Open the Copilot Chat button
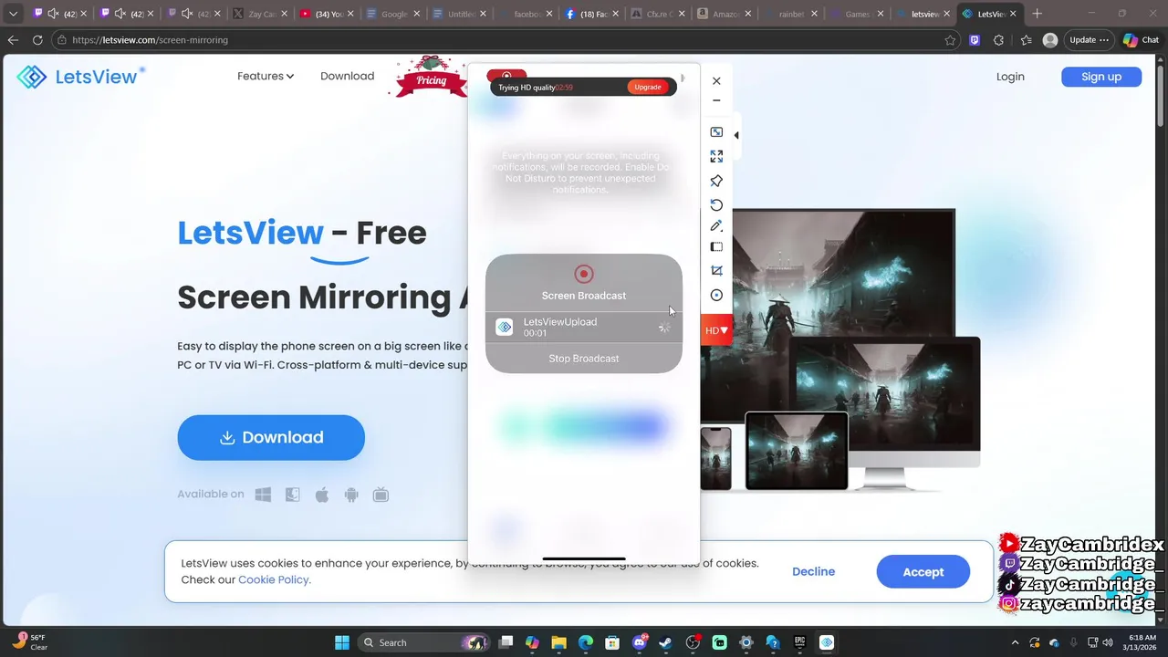Image resolution: width=1168 pixels, height=657 pixels. point(1142,40)
